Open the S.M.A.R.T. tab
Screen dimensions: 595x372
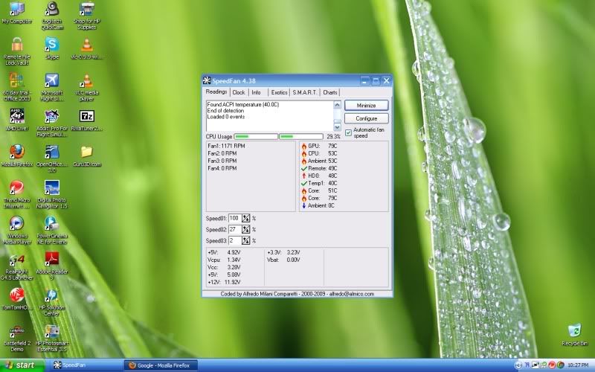(x=305, y=92)
